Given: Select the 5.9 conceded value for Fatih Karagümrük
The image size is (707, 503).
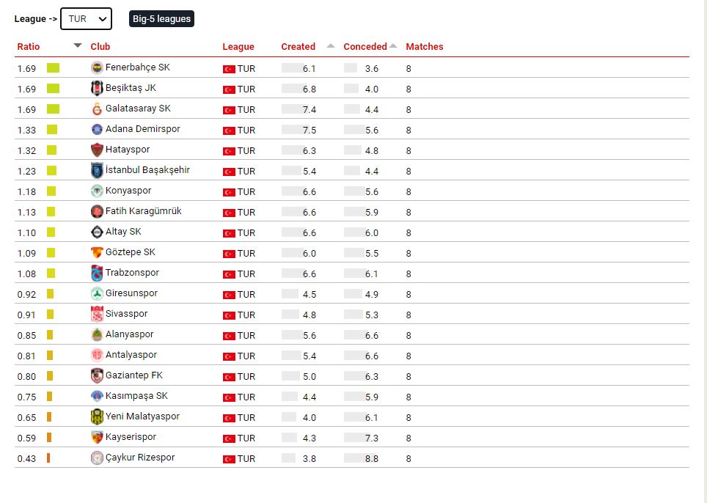Looking at the screenshot, I should pyautogui.click(x=372, y=213).
